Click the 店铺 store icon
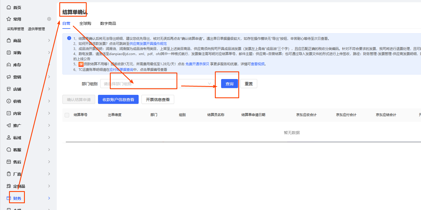The height and width of the screenshot is (210, 421). tap(9, 89)
